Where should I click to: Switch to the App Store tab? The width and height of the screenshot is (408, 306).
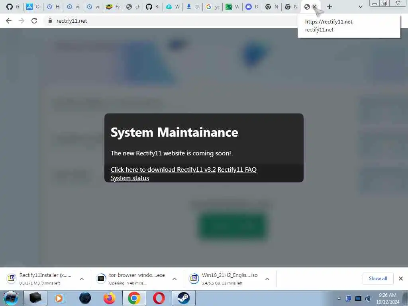coord(33,7)
